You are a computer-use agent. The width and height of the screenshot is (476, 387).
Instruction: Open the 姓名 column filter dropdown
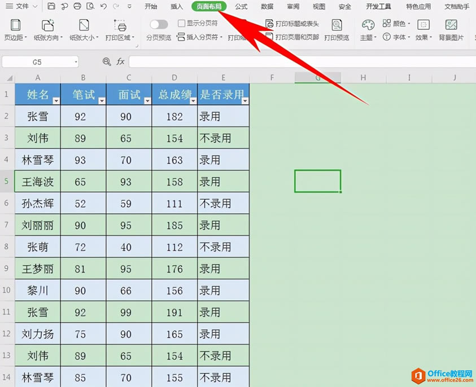coord(56,100)
